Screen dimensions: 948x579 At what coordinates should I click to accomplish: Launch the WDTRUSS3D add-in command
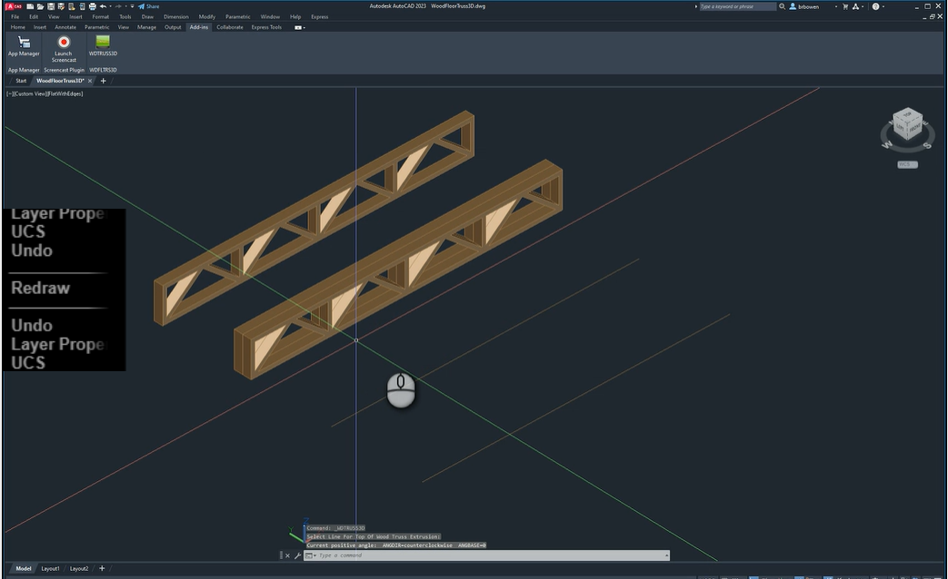(x=103, y=44)
